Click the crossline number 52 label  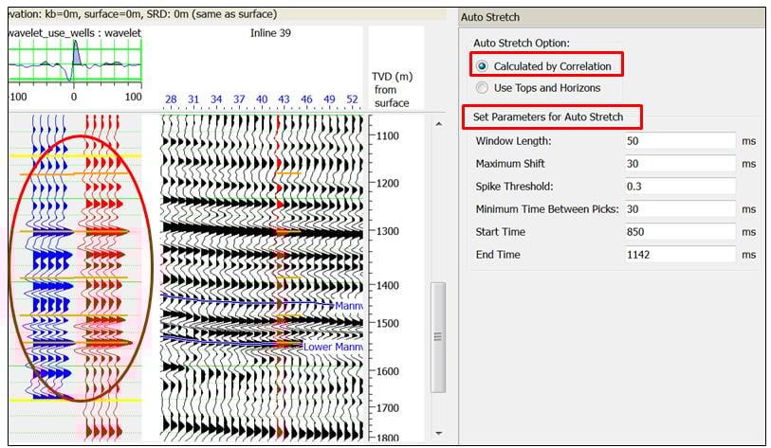352,99
